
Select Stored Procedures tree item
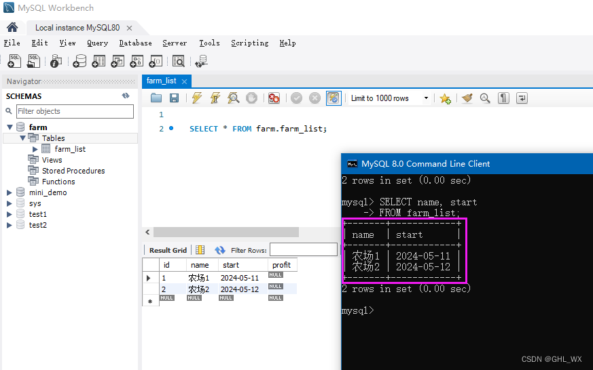73,171
